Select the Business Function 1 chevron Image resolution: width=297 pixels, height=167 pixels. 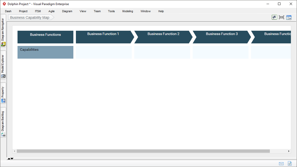pos(105,37)
